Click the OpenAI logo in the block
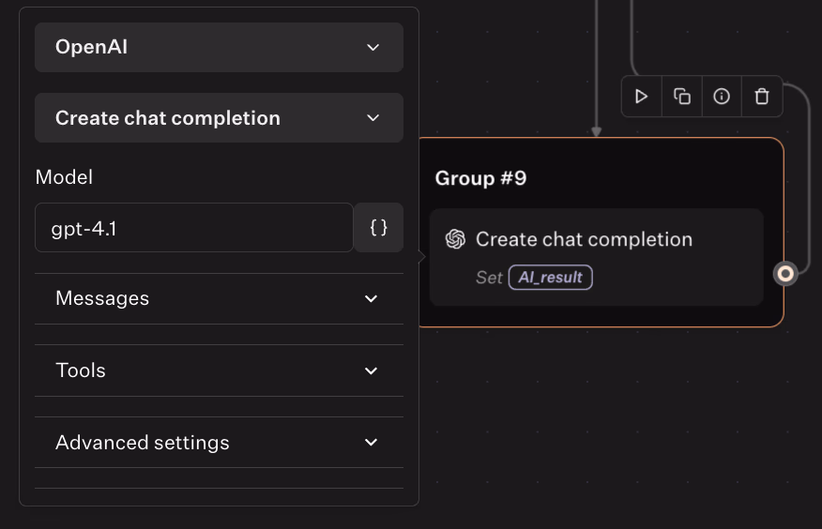Viewport: 822px width, 529px height. 455,239
